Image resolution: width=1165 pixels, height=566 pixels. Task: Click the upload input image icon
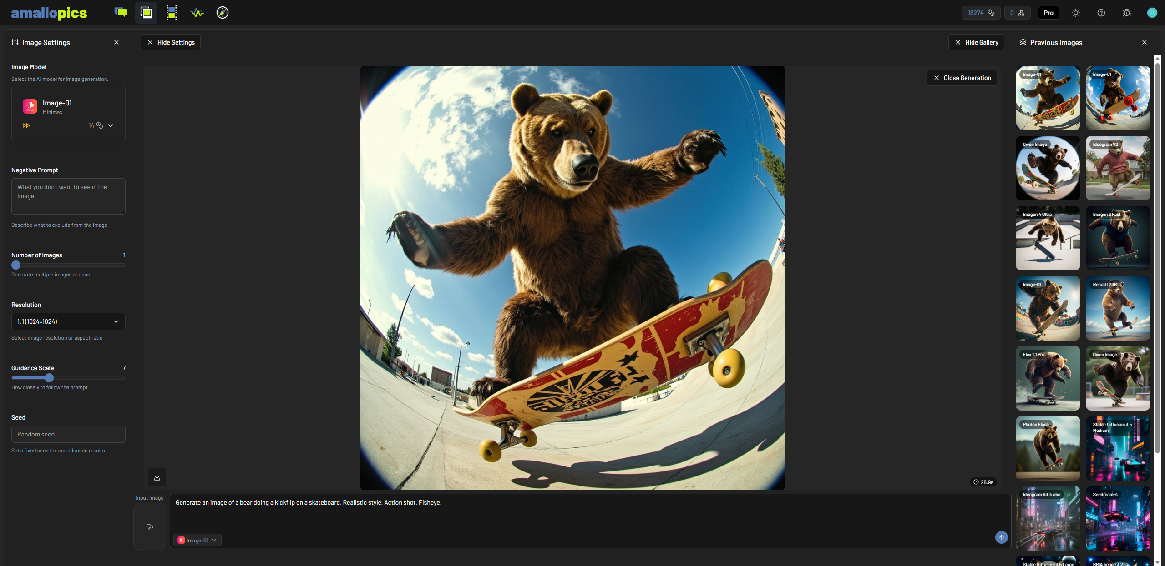click(150, 526)
